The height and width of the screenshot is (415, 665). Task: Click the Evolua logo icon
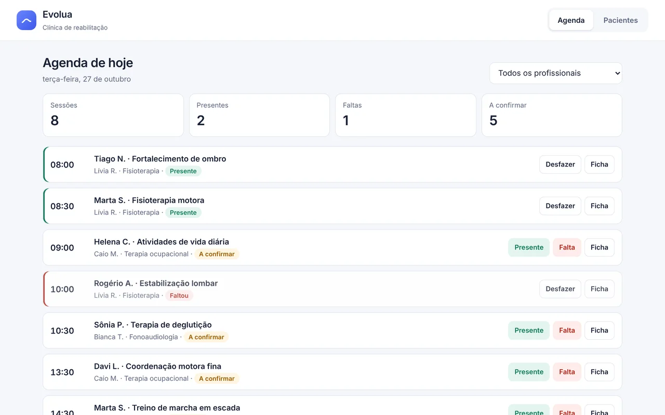(x=26, y=20)
